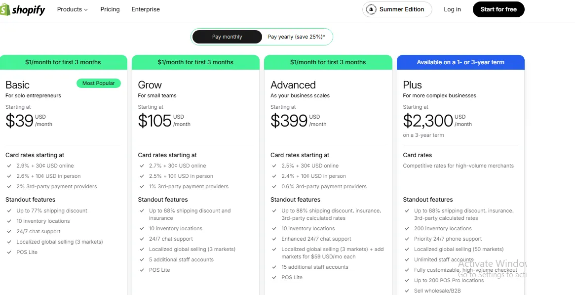The width and height of the screenshot is (575, 295).
Task: Click 'Enhanced 24/7 chat support' feature
Action: pos(316,239)
